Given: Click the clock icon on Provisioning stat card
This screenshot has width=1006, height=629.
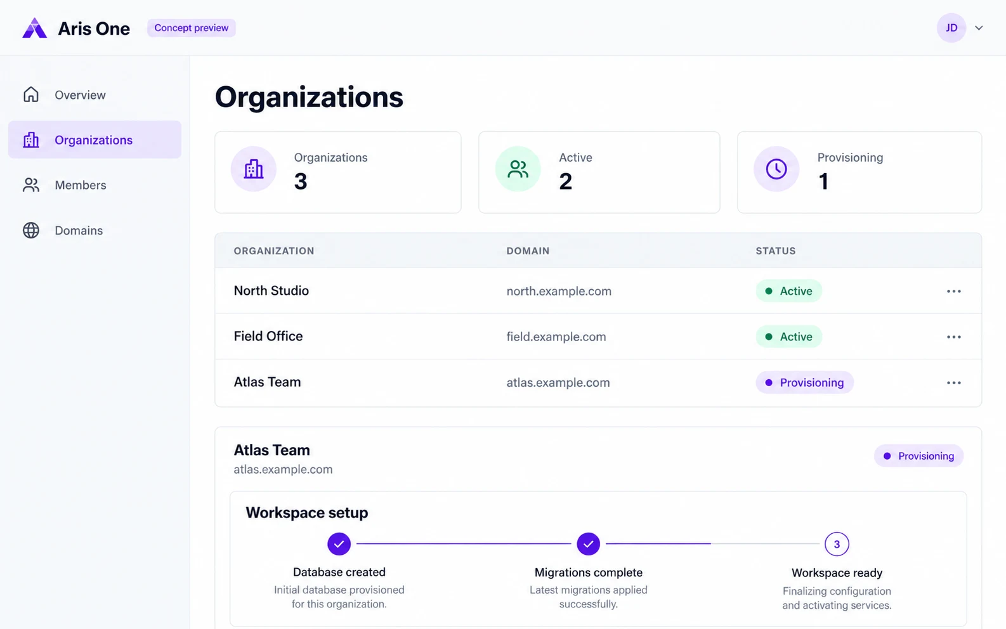Looking at the screenshot, I should [x=776, y=169].
